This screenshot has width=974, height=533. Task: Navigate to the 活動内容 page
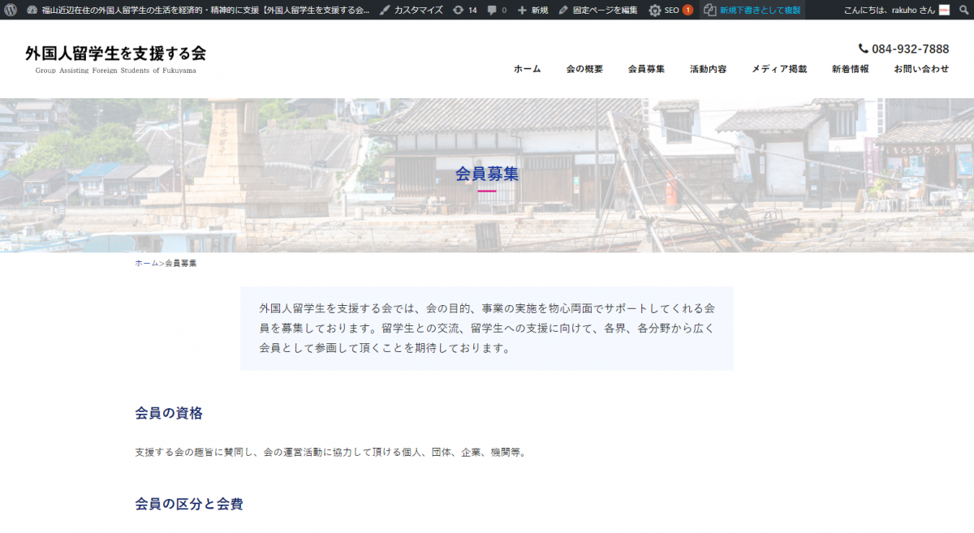tap(708, 69)
